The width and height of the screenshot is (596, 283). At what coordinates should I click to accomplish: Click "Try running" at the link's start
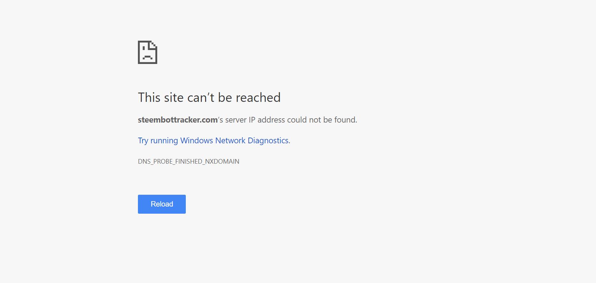pos(158,140)
